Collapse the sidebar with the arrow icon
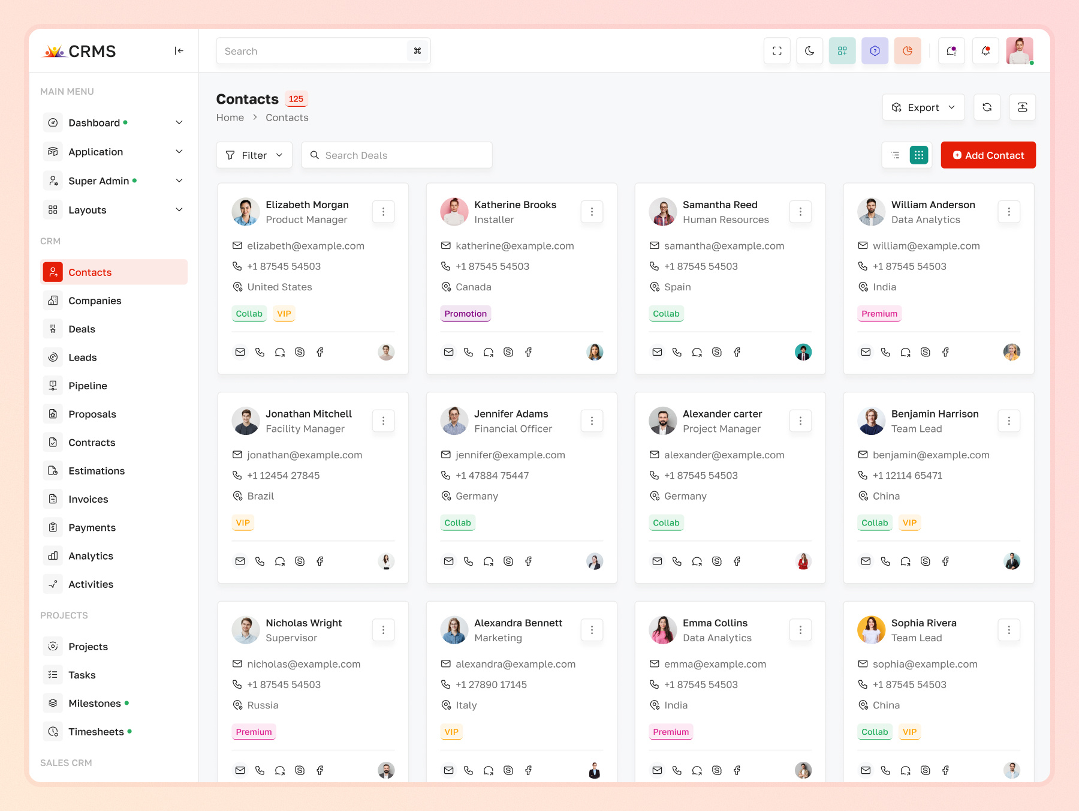Viewport: 1079px width, 811px height. pos(179,51)
